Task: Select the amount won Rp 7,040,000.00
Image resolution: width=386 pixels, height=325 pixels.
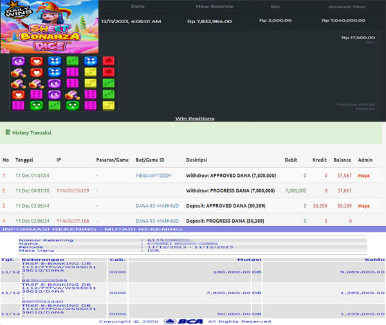Action: click(x=344, y=21)
